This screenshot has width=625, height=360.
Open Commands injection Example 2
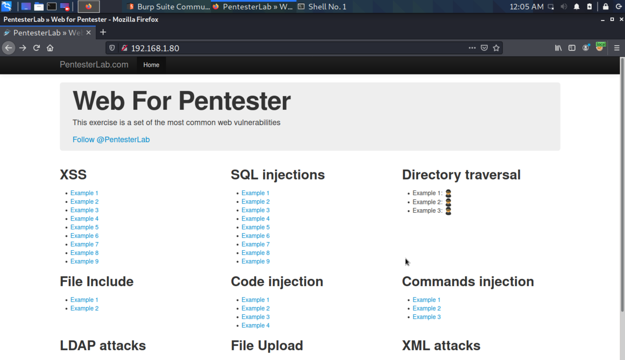tap(427, 308)
